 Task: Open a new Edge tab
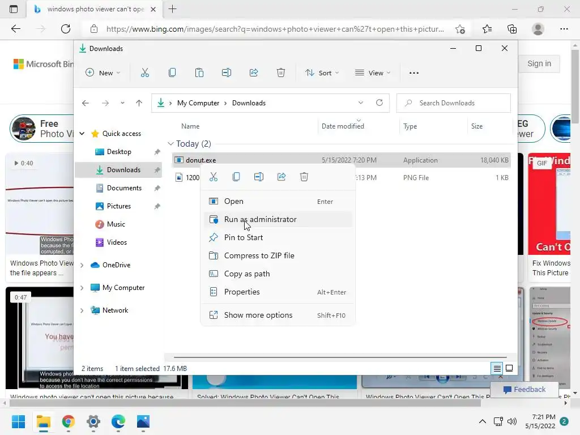172,9
